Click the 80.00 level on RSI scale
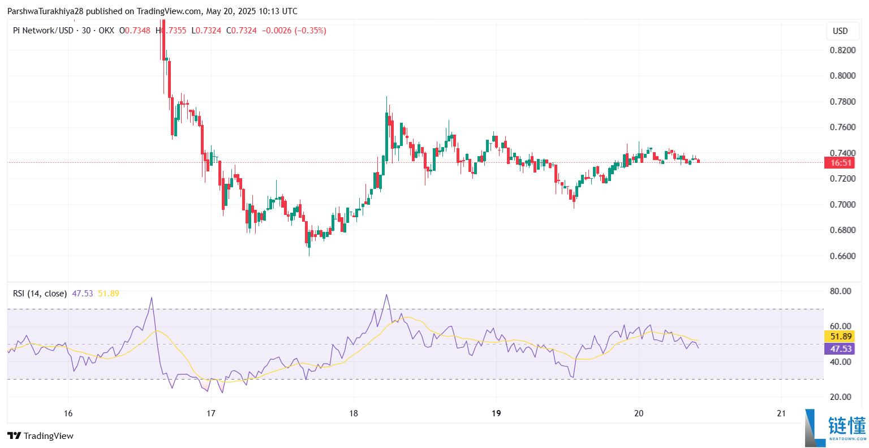 pos(840,291)
